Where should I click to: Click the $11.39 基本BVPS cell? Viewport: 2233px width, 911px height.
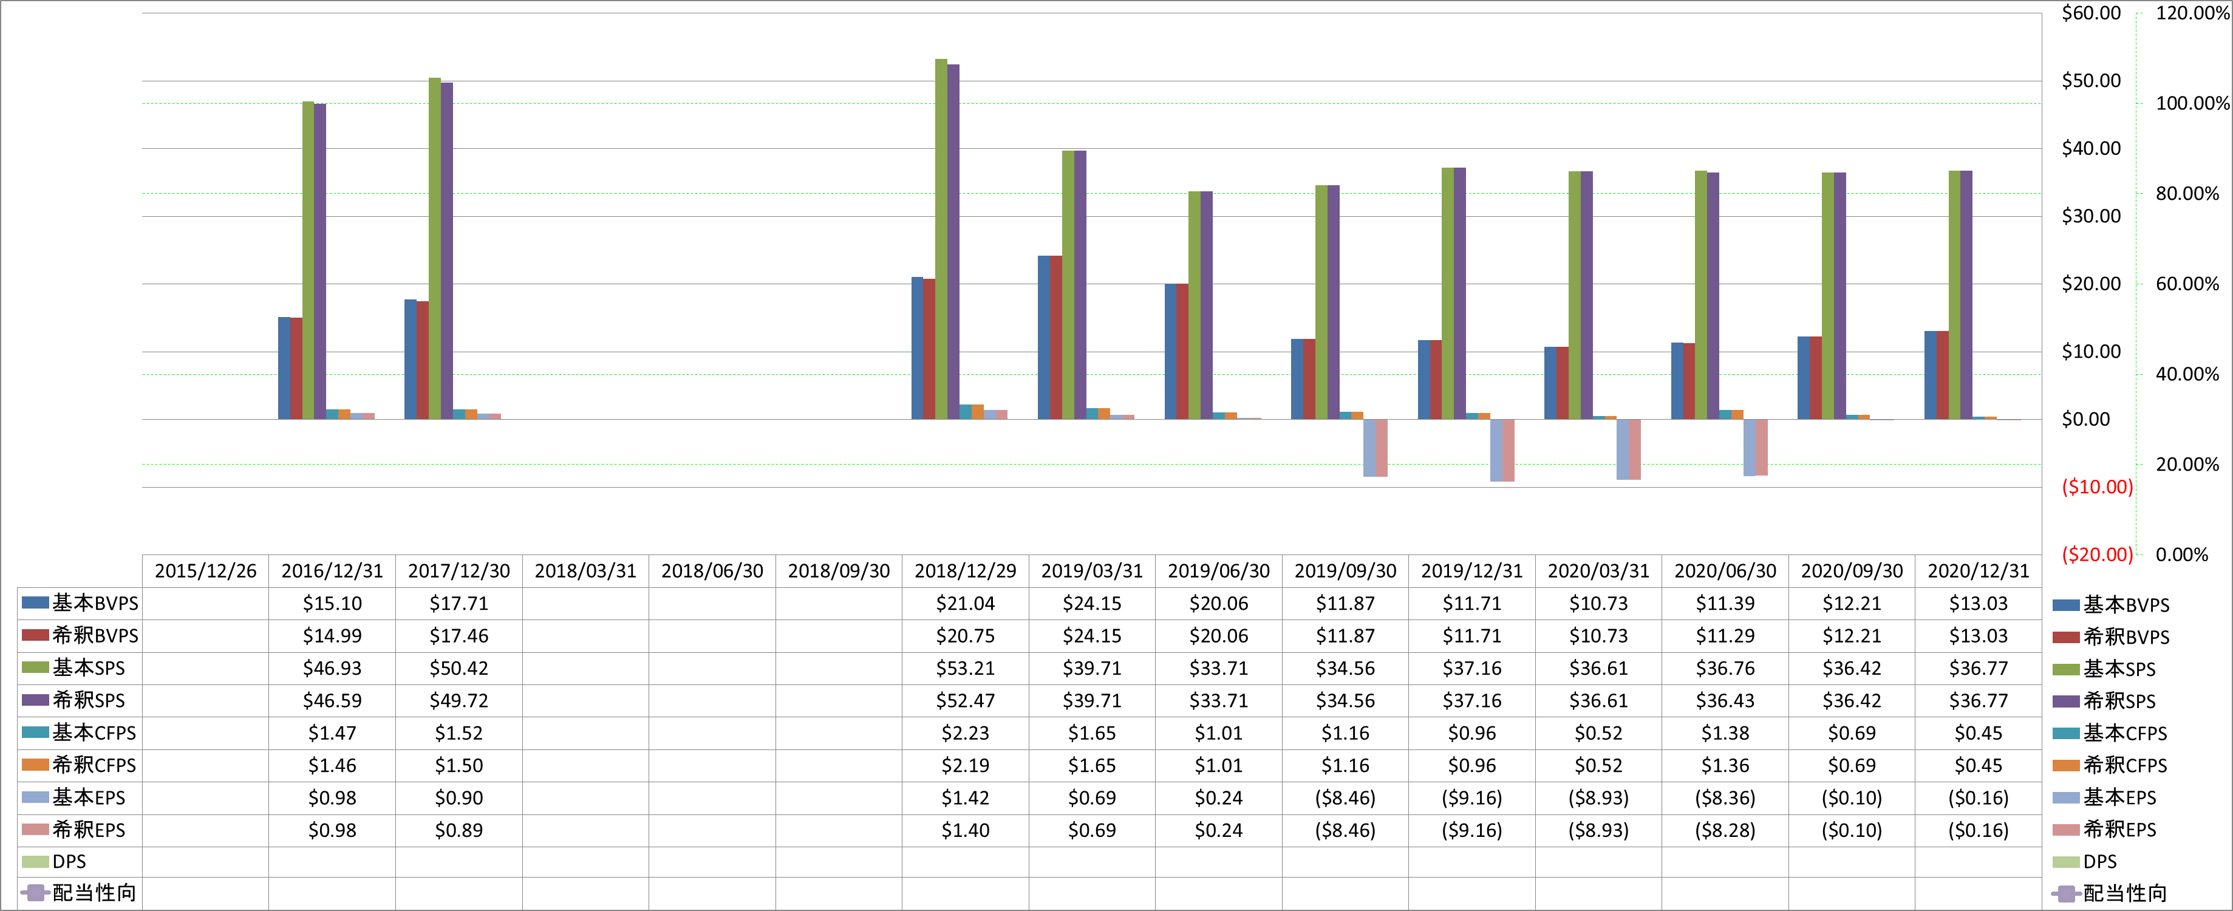click(1725, 603)
